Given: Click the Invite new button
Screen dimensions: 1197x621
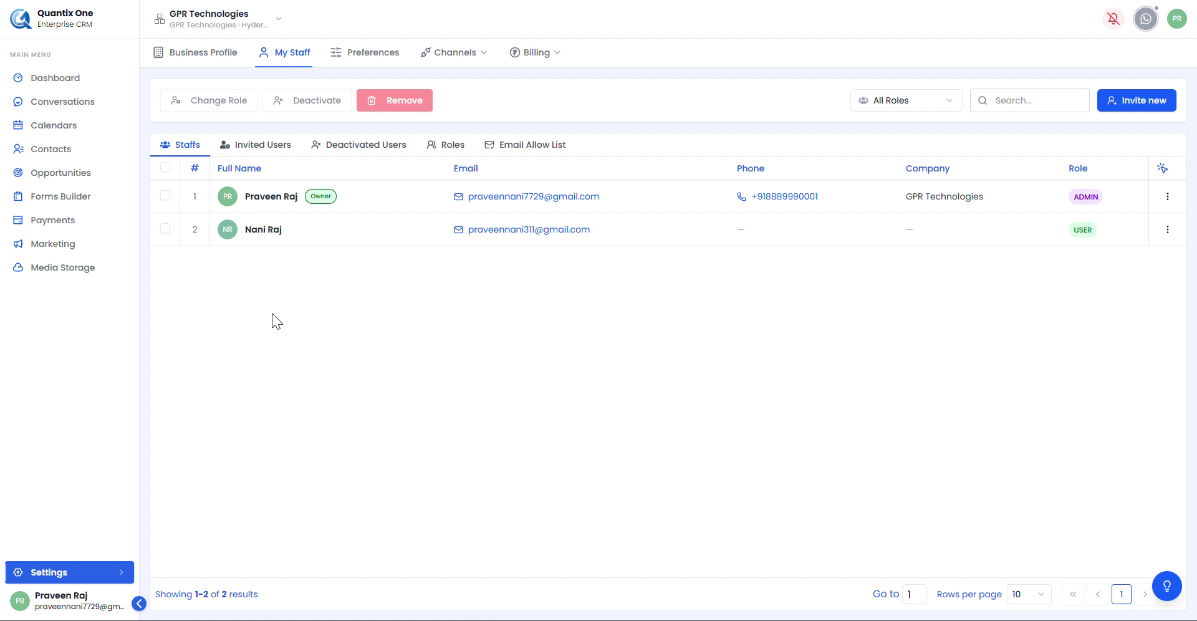Looking at the screenshot, I should point(1137,100).
